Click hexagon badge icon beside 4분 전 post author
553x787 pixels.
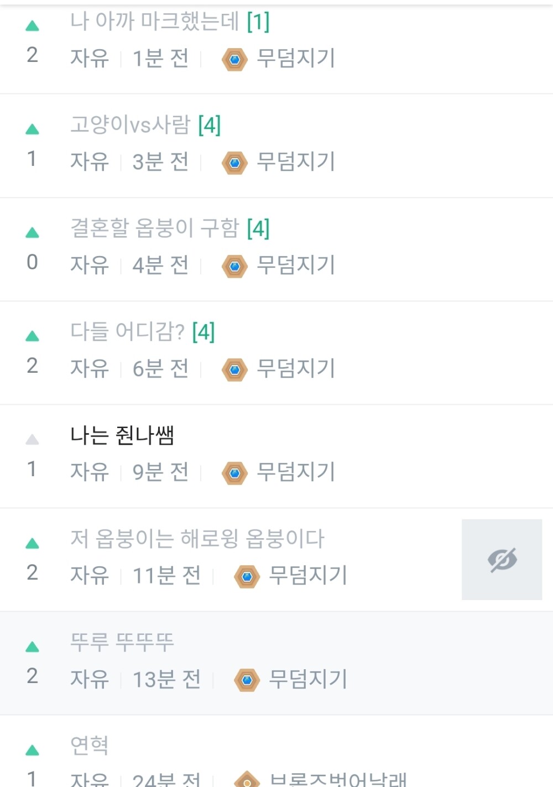pyautogui.click(x=234, y=266)
